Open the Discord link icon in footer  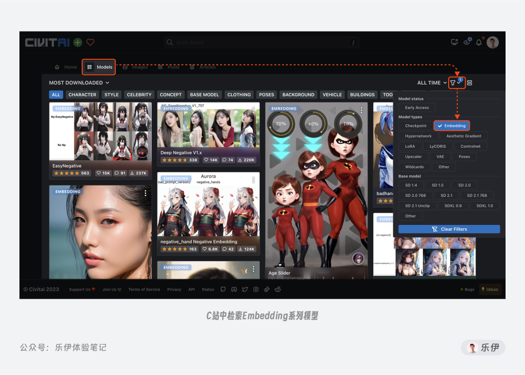point(234,290)
